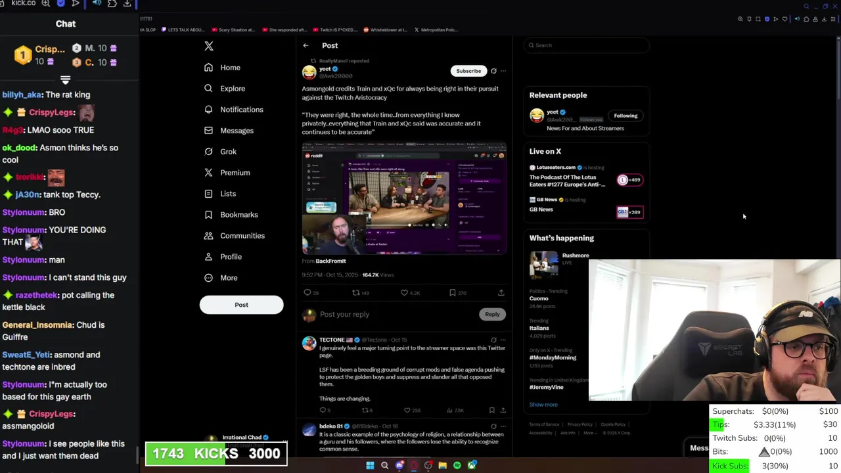Switch to LETS TALK ABOUT browser tab
Image resolution: width=841 pixels, height=473 pixels.
pyautogui.click(x=183, y=30)
